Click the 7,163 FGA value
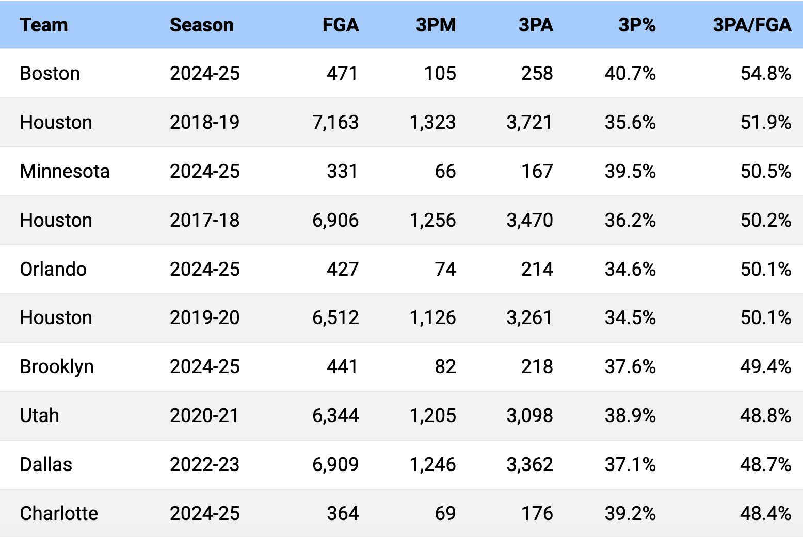This screenshot has height=537, width=803. (335, 122)
